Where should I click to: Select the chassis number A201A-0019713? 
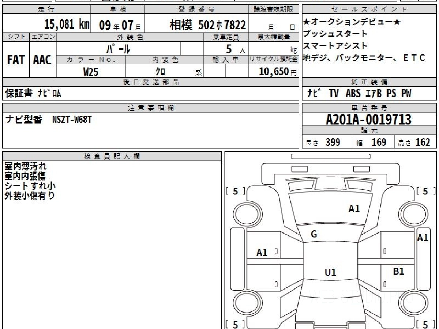(369, 119)
